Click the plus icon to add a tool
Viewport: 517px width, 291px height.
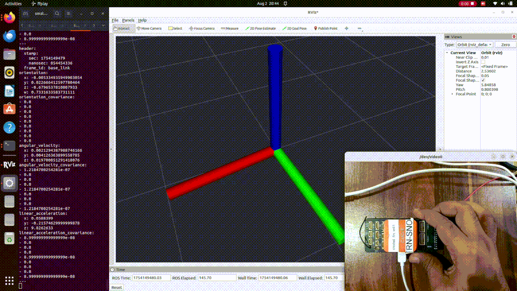coord(346,28)
